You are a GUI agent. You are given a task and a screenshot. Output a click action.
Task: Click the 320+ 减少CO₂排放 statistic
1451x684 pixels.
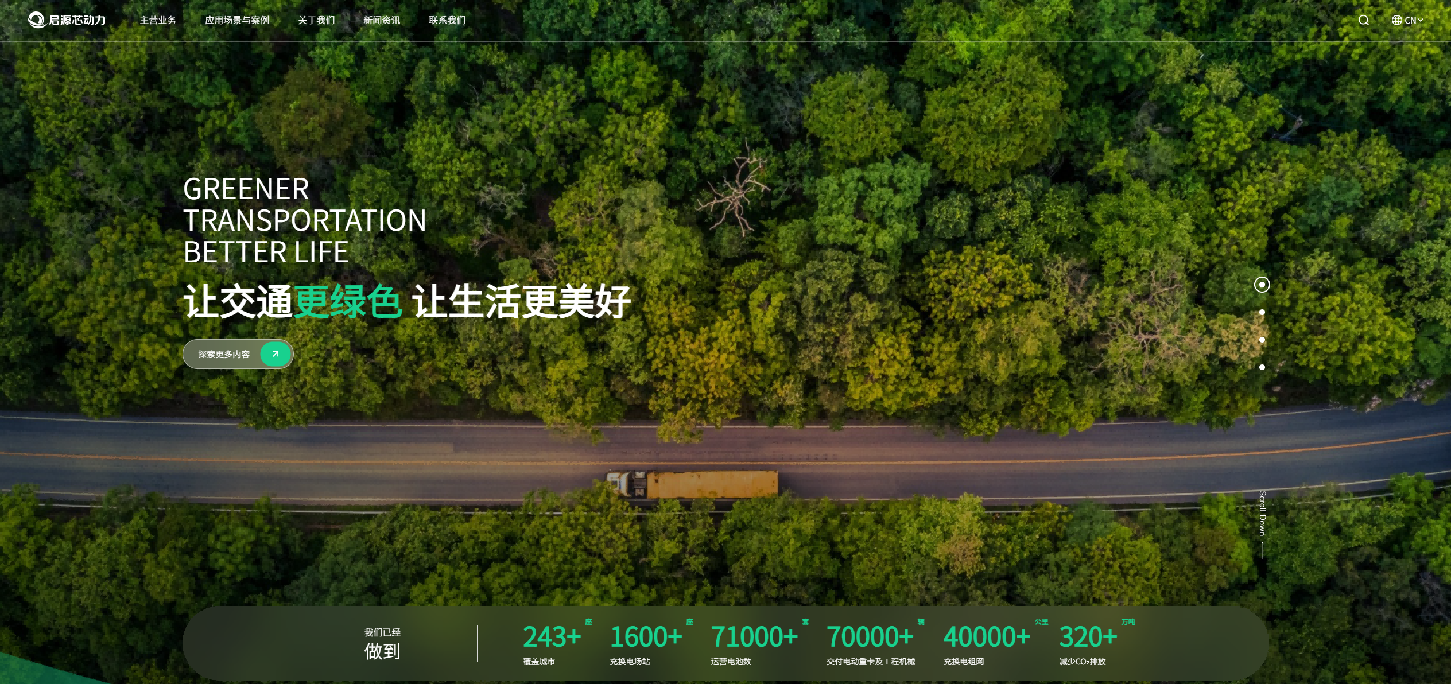pyautogui.click(x=1088, y=643)
